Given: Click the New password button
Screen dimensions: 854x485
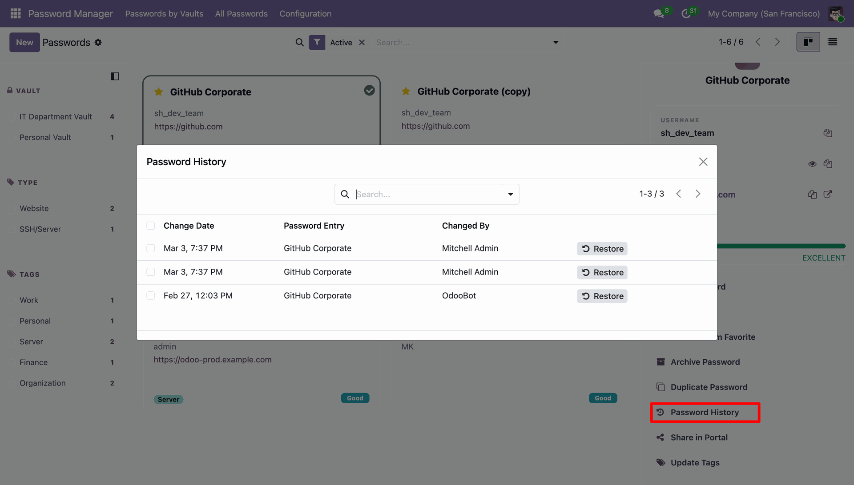Looking at the screenshot, I should [x=24, y=42].
